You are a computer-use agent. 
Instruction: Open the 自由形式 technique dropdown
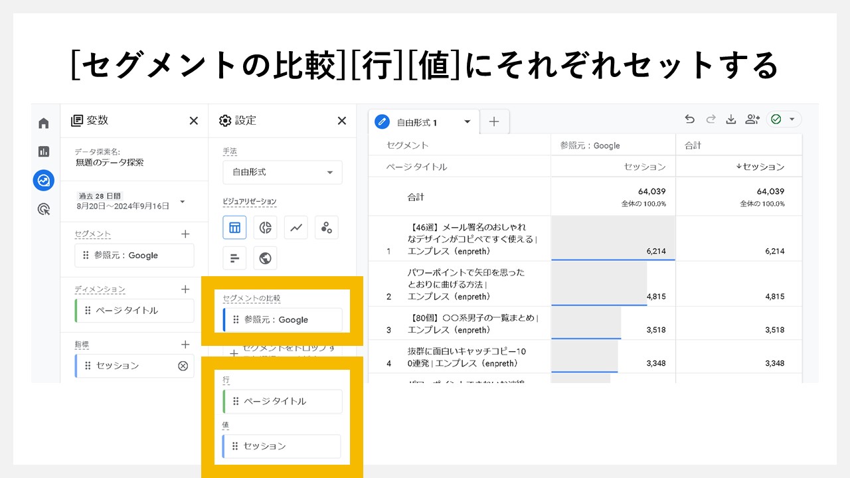[282, 172]
